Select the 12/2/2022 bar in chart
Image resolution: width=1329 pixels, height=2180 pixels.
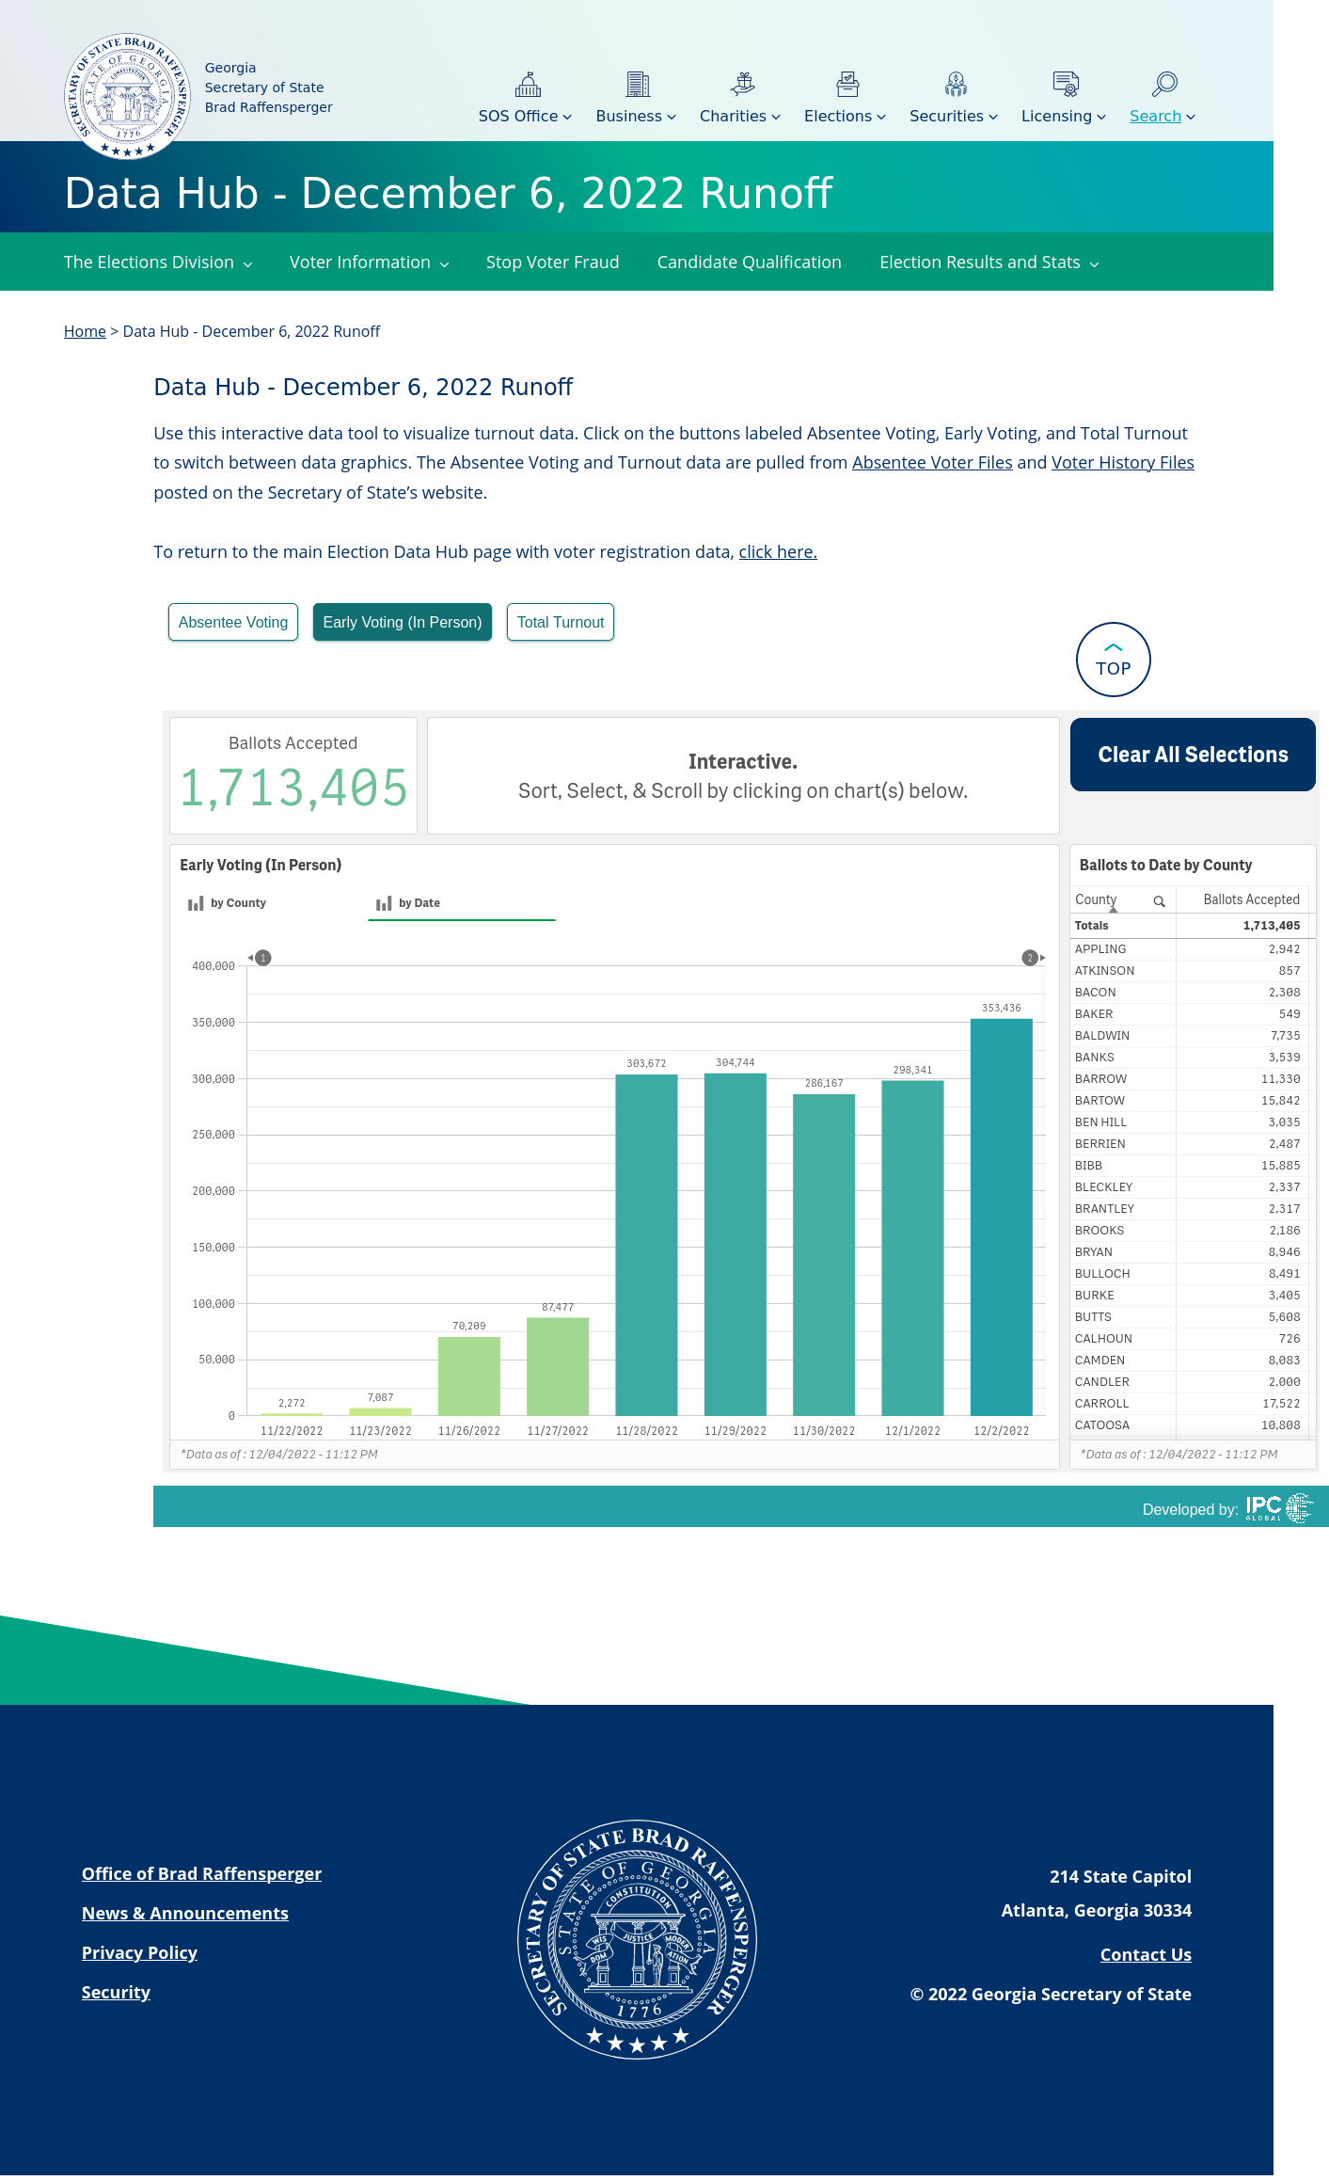click(x=1001, y=1217)
